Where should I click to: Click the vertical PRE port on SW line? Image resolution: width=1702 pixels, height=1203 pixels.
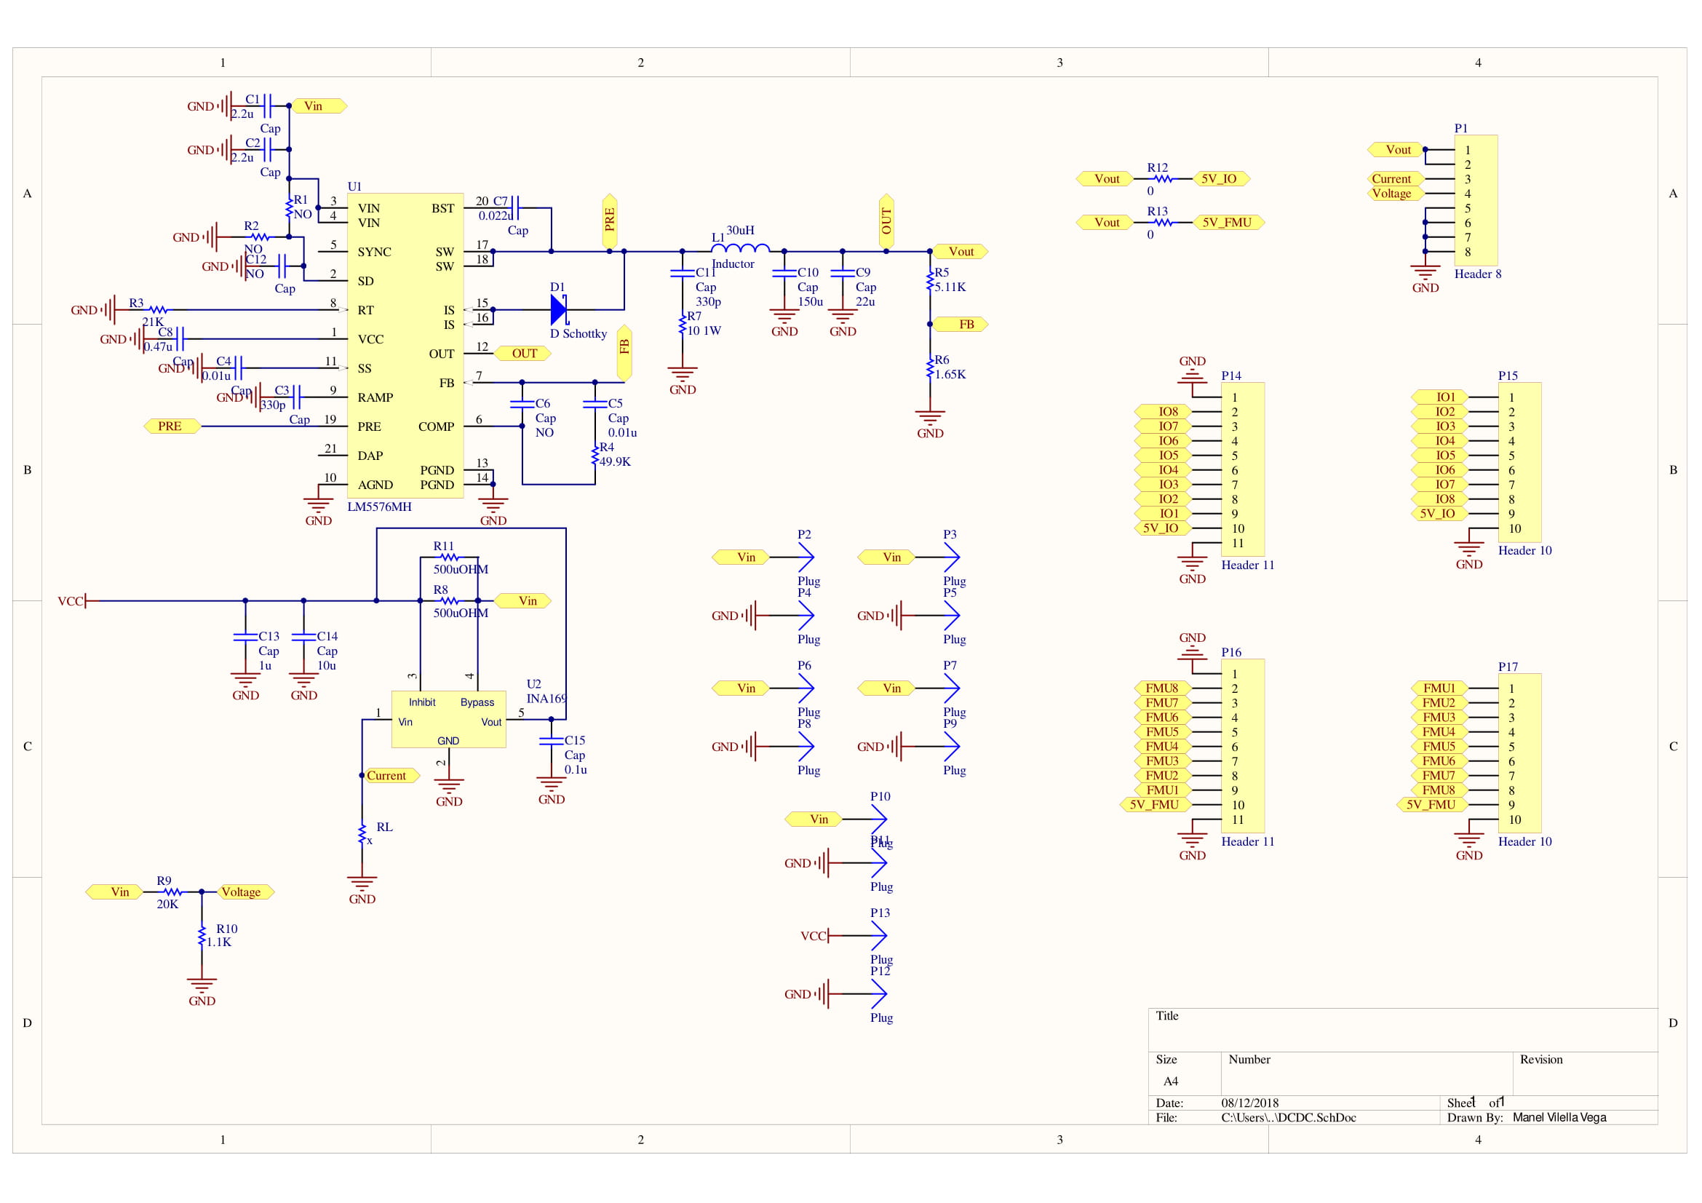609,220
